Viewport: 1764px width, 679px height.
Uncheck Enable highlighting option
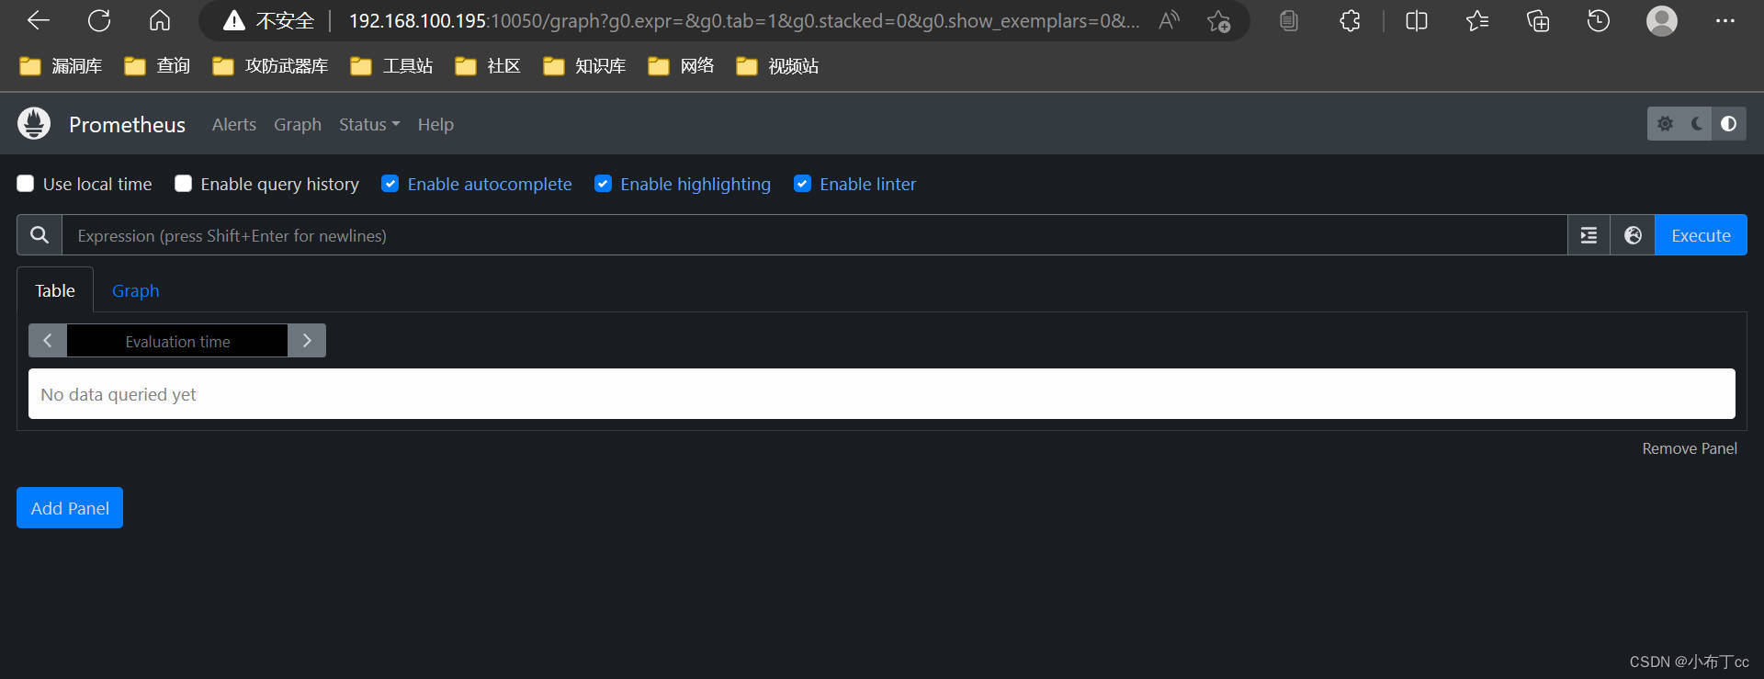(x=603, y=184)
